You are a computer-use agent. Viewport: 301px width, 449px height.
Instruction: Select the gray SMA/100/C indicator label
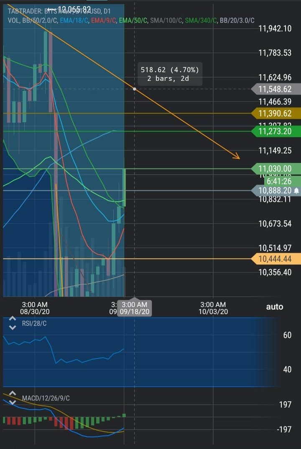[x=166, y=21]
